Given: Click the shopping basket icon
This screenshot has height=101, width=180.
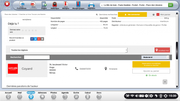Looking at the screenshot, I should click(153, 15).
